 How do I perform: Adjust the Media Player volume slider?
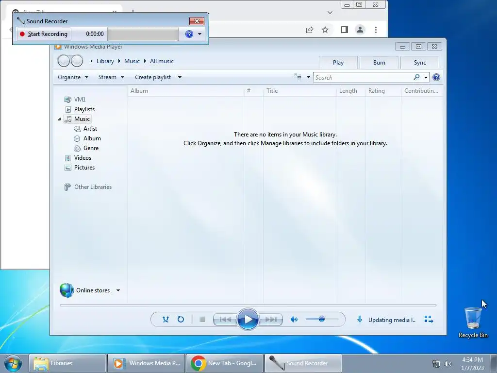[322, 319]
